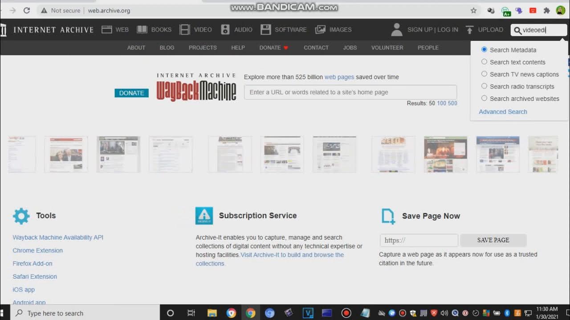Click the magnifier icon in archive search box

click(517, 30)
